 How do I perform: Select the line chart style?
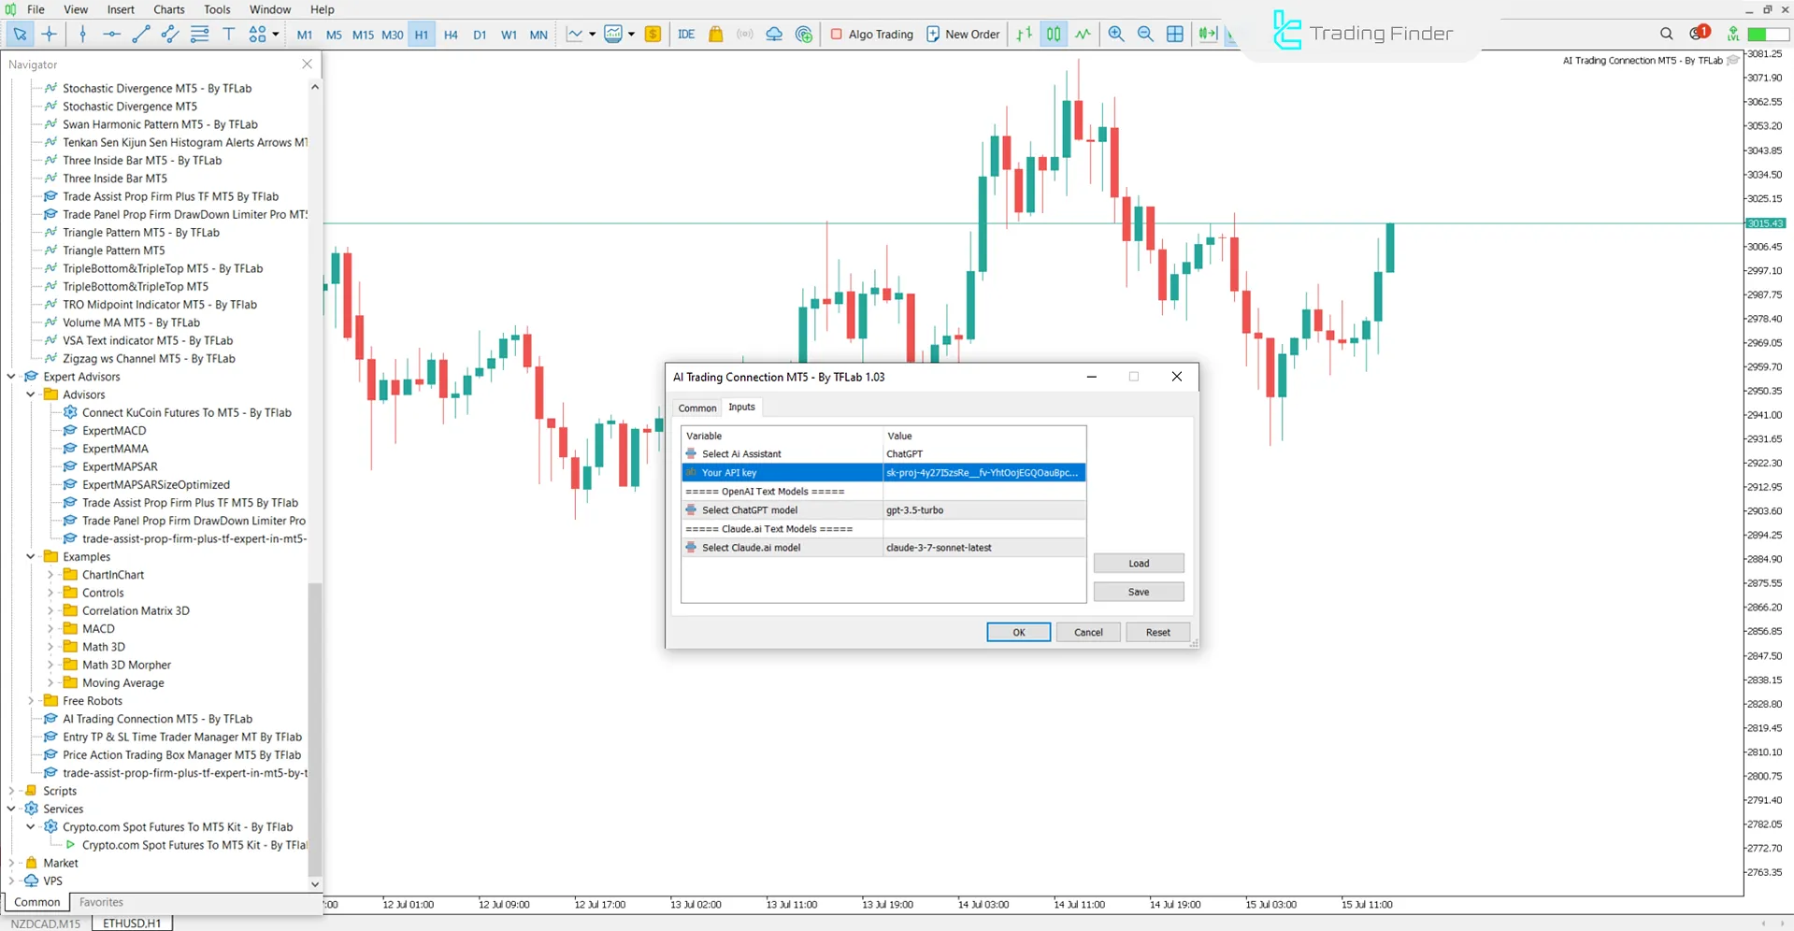pyautogui.click(x=1083, y=34)
